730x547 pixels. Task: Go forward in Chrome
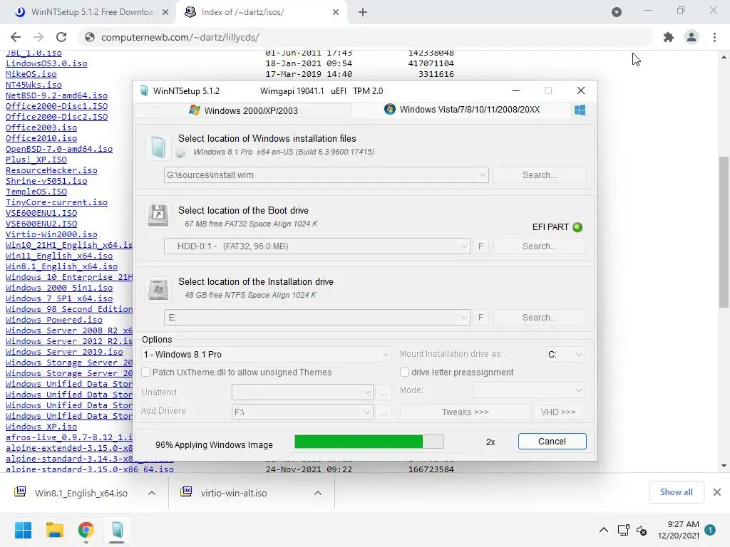tap(38, 37)
